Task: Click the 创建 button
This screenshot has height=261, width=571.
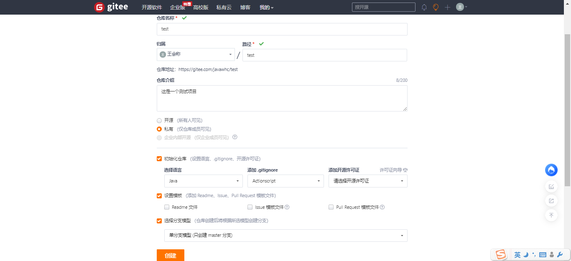Action: [x=170, y=255]
